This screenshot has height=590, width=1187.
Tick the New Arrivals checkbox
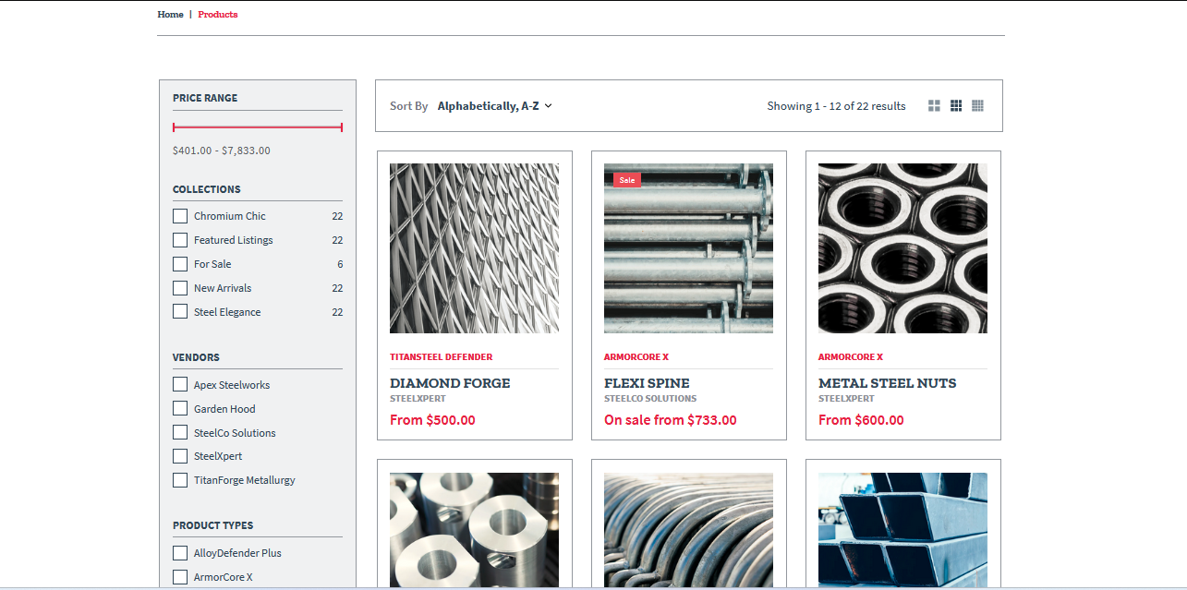(180, 288)
